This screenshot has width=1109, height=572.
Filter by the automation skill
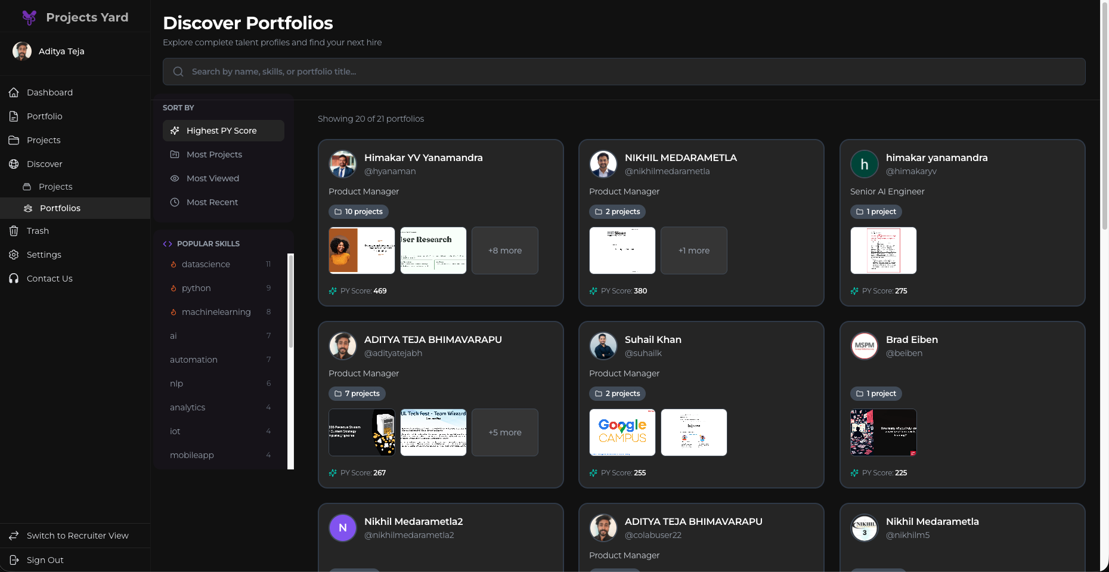221,360
